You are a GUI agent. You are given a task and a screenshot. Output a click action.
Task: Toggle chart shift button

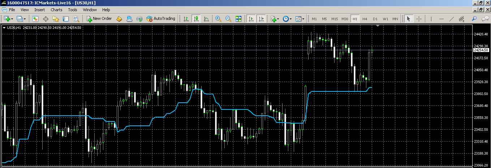coord(261,18)
